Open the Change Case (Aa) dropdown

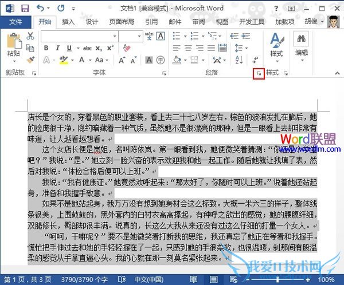tap(101, 60)
